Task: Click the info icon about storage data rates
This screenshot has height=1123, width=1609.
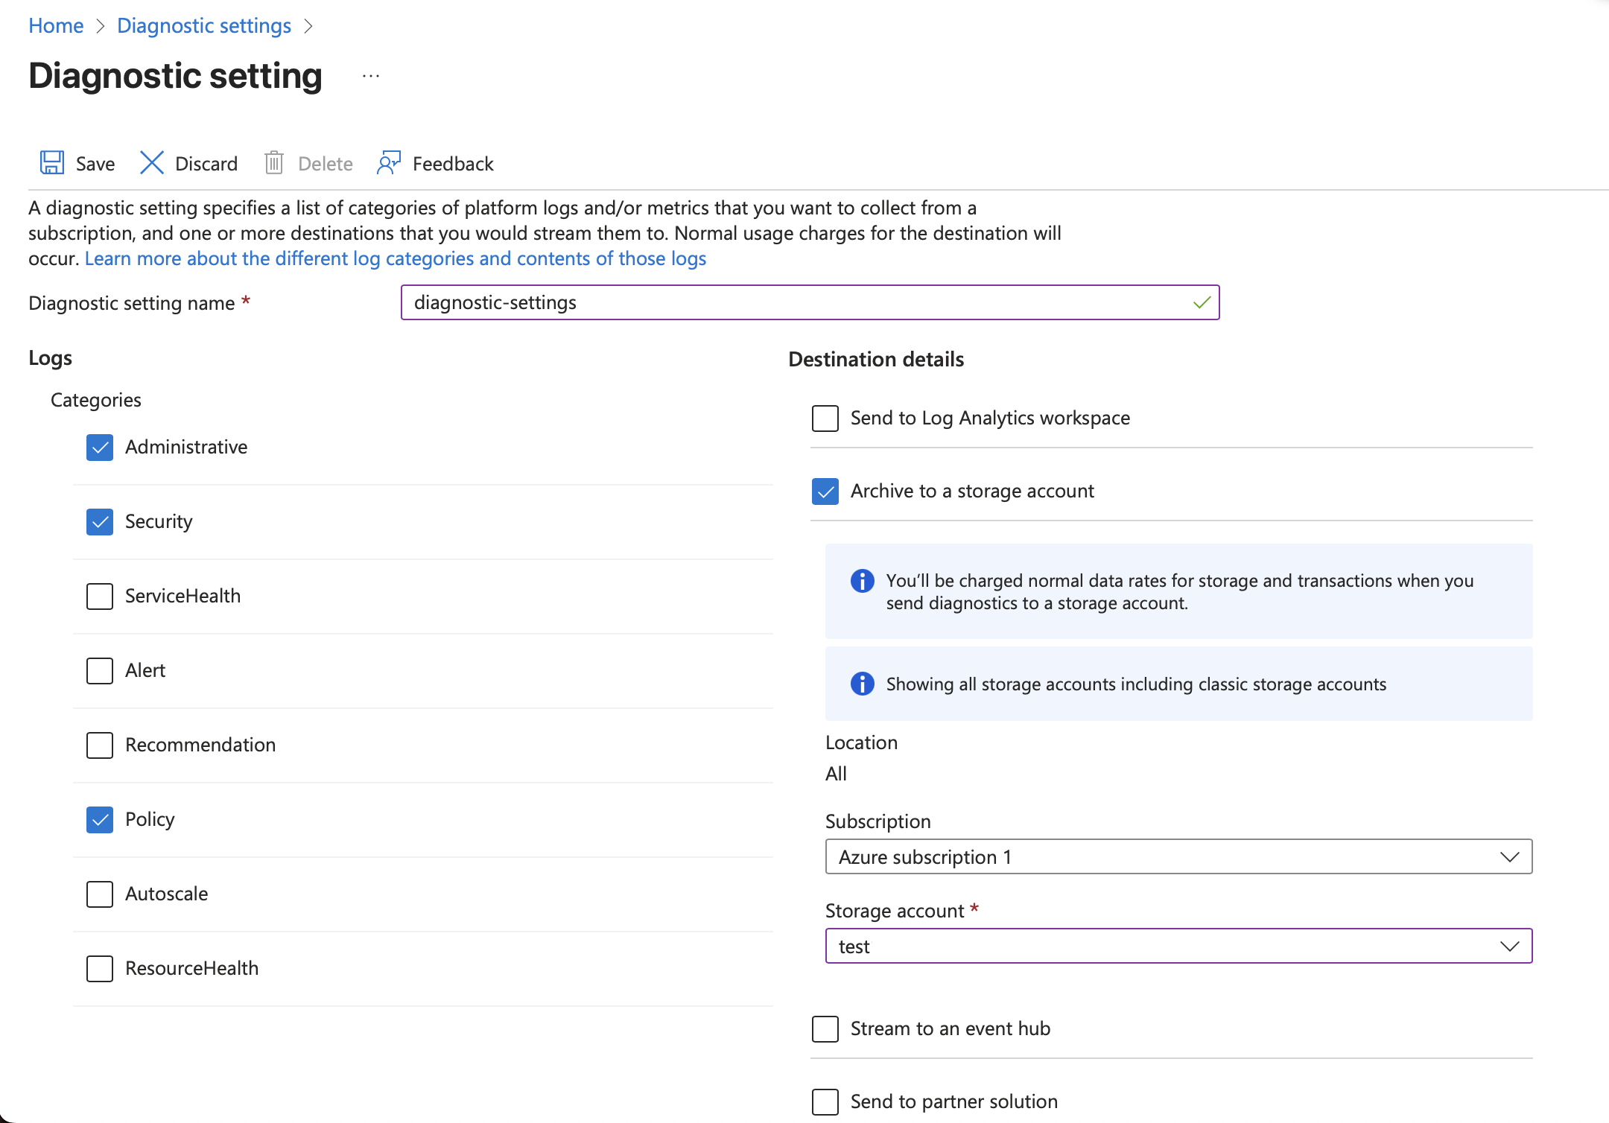Action: click(x=862, y=582)
